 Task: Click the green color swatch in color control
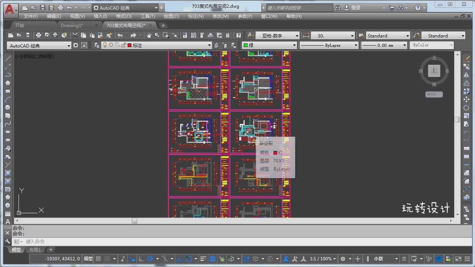tap(246, 45)
